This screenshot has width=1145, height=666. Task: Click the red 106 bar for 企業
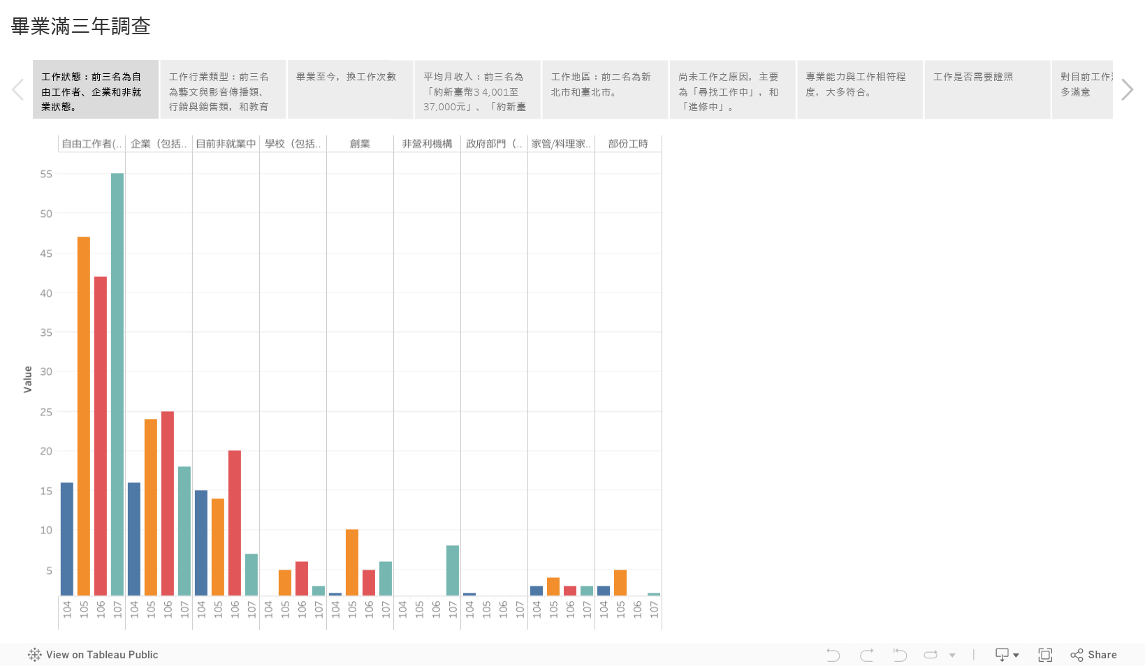click(x=168, y=503)
